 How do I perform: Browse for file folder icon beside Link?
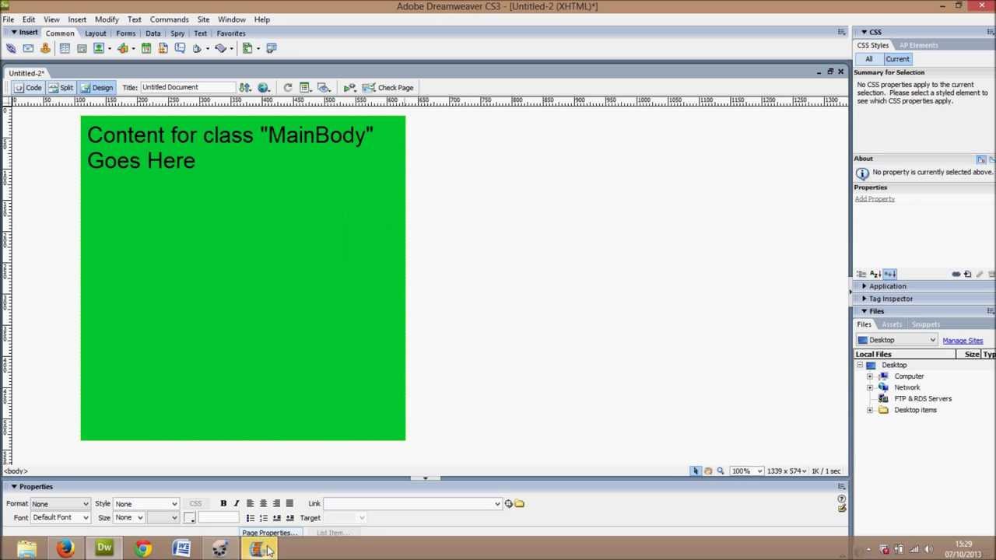pos(519,503)
